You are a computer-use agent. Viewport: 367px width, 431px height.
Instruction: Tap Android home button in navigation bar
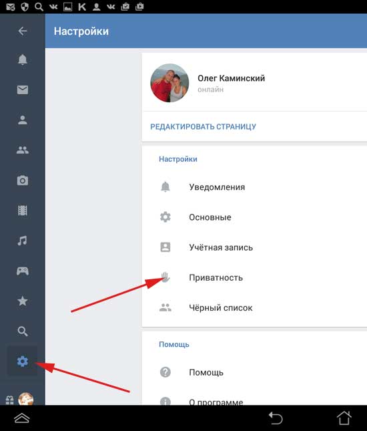[344, 418]
